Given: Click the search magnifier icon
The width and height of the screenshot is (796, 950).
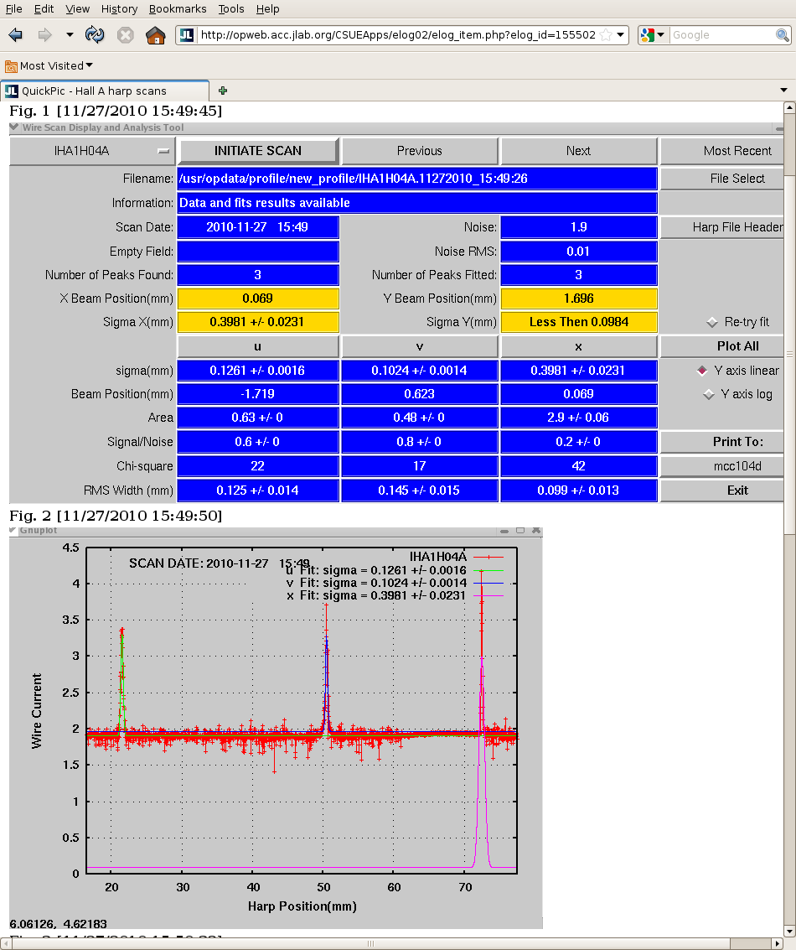Looking at the screenshot, I should (x=782, y=35).
